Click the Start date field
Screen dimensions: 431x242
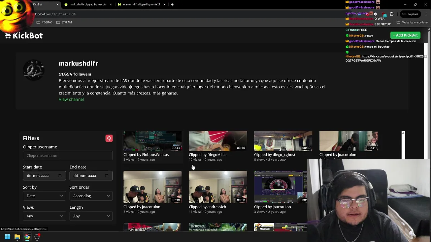[44, 176]
